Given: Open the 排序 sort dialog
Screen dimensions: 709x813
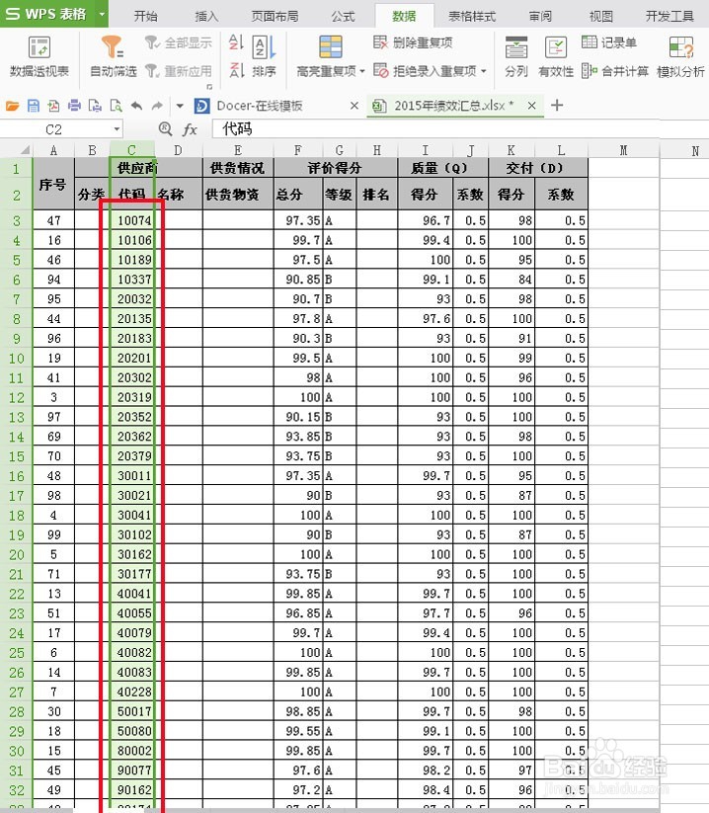Looking at the screenshot, I should (x=264, y=56).
